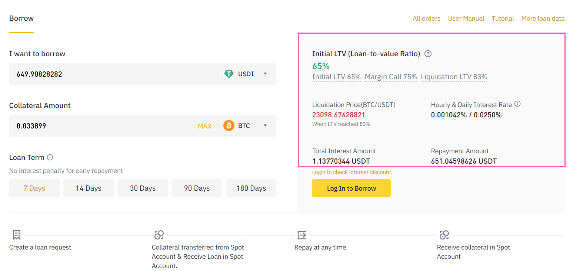Screen dimensions: 573x271
Task: Click the I want to borrow amount field
Action: click(x=111, y=74)
